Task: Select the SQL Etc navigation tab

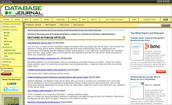Action: [94, 20]
